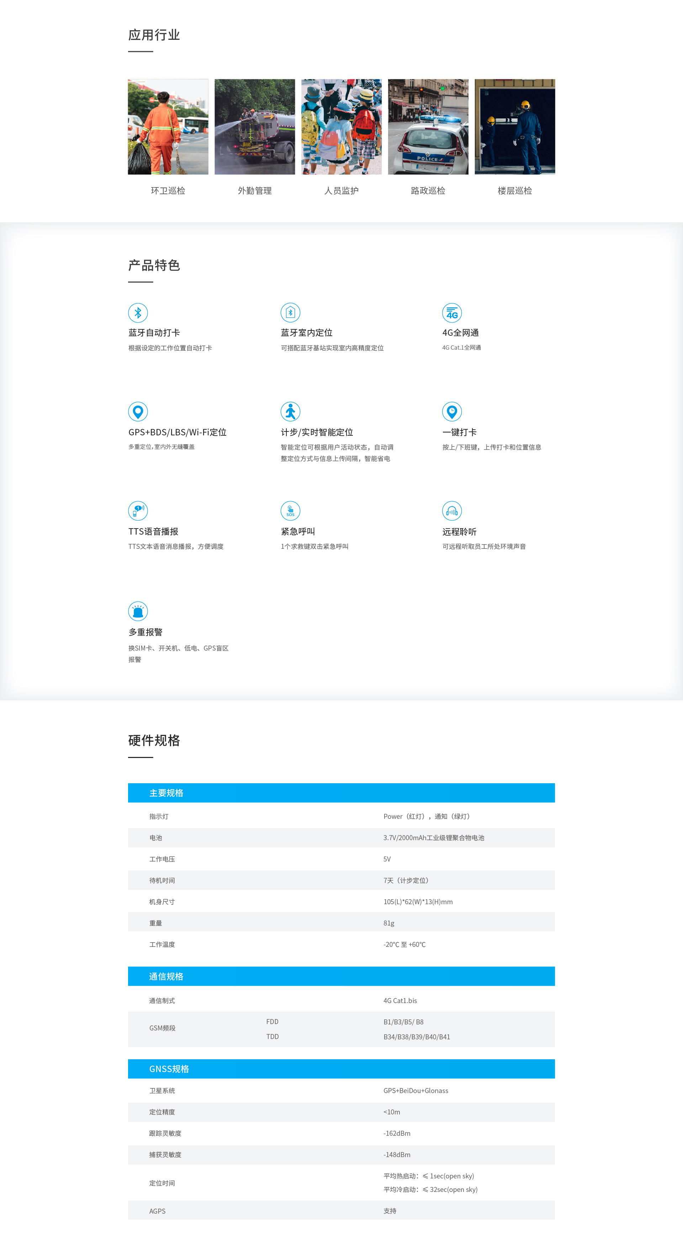The width and height of the screenshot is (683, 1246).
Task: Click the 产品特色 section heading
Action: pyautogui.click(x=154, y=265)
